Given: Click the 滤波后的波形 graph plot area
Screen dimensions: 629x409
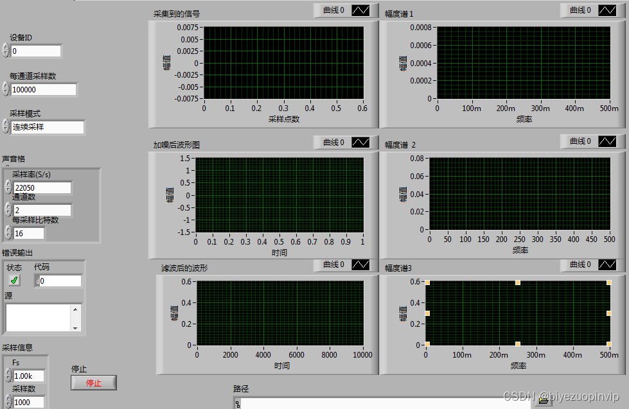Looking at the screenshot, I should click(x=280, y=313).
